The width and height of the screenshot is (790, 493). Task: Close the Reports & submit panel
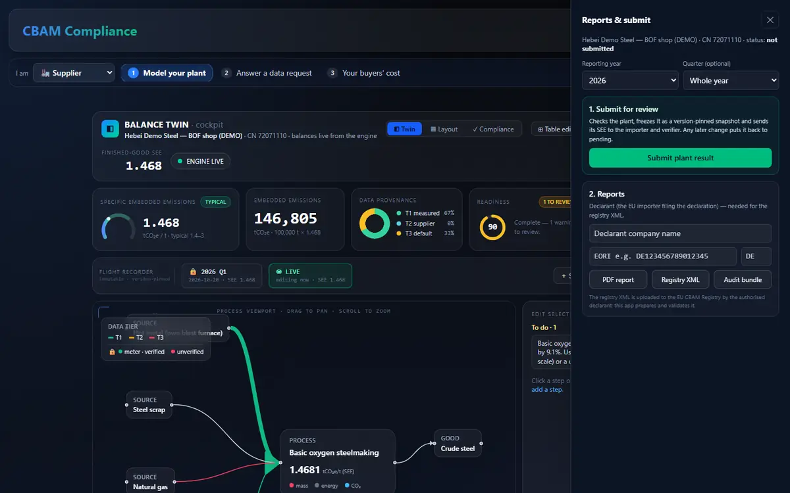tap(770, 20)
